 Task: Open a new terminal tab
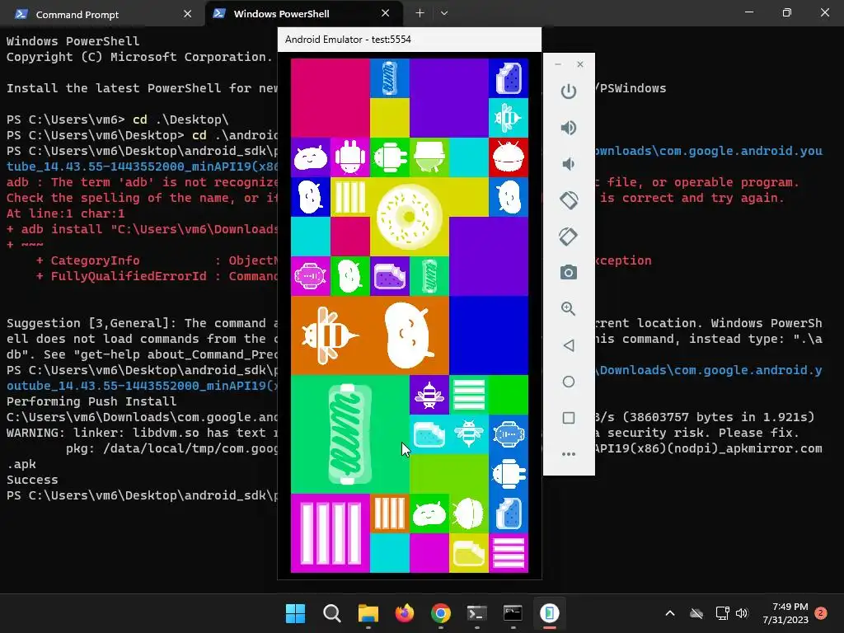coord(420,13)
